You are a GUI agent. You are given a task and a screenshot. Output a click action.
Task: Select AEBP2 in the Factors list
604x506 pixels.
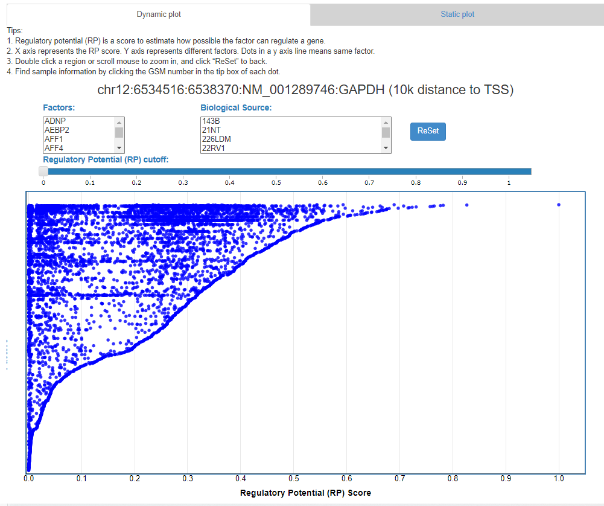click(x=78, y=130)
